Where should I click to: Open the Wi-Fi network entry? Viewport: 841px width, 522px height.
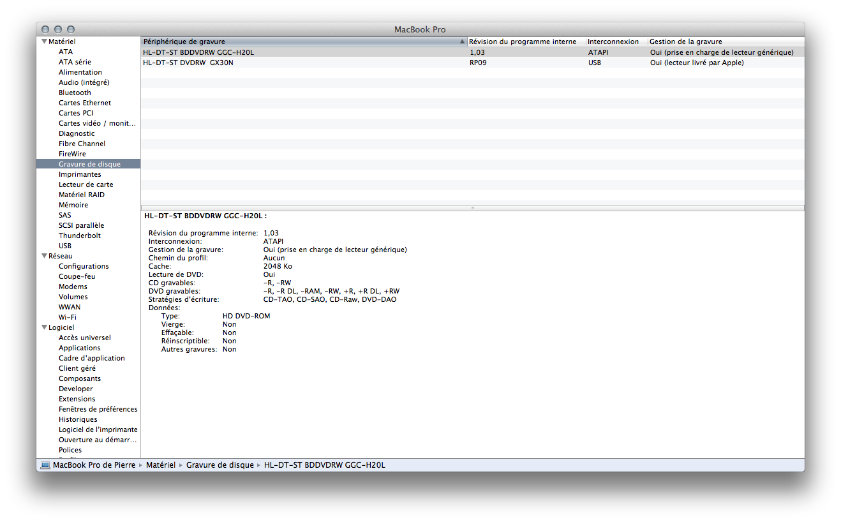point(68,317)
